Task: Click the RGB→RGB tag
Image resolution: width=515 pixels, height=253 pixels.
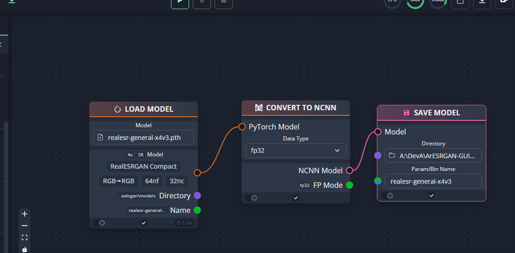Action: (x=118, y=181)
